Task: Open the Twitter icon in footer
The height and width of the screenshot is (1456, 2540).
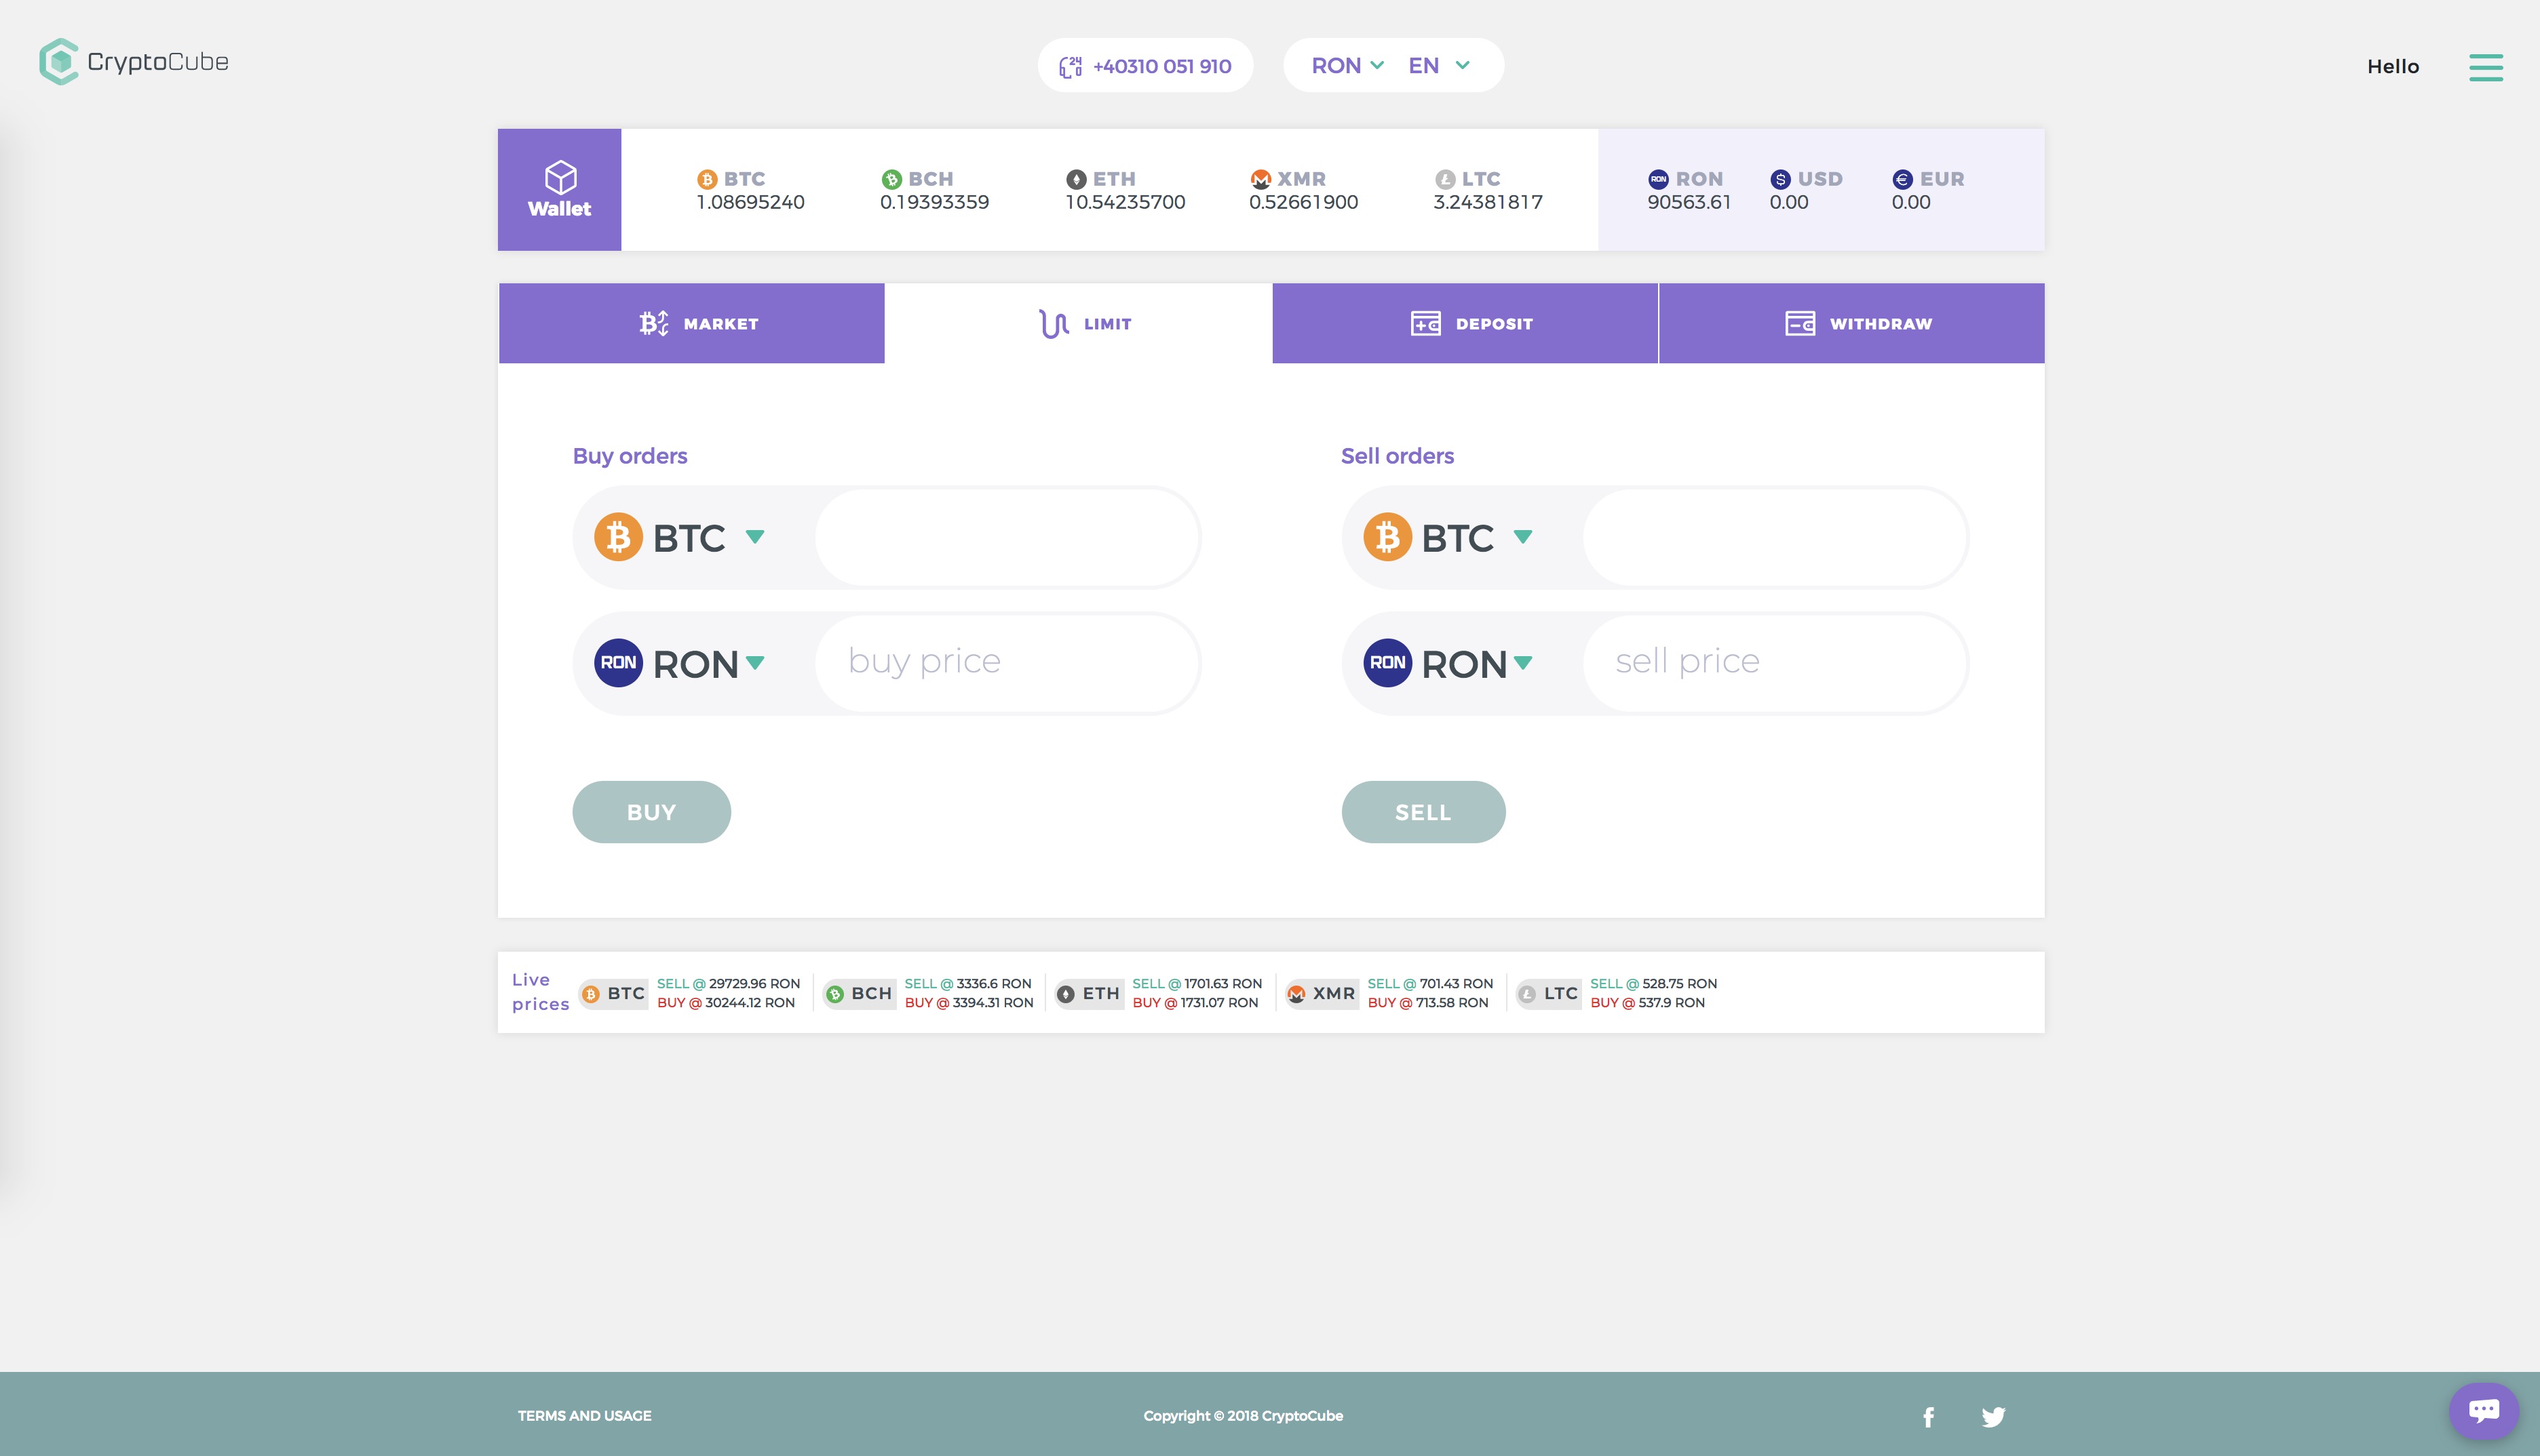Action: coord(1994,1417)
